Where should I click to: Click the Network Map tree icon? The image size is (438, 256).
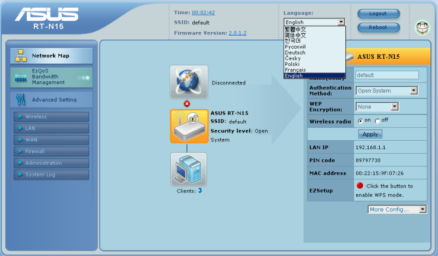tap(21, 56)
